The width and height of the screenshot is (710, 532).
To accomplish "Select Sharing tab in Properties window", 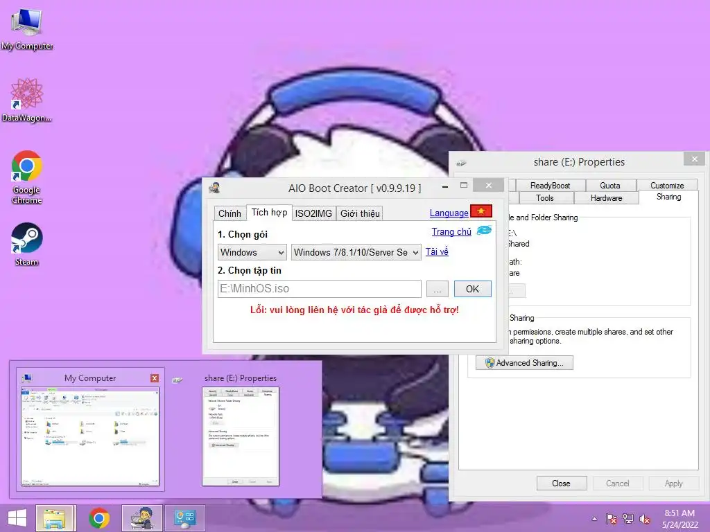I will point(669,197).
